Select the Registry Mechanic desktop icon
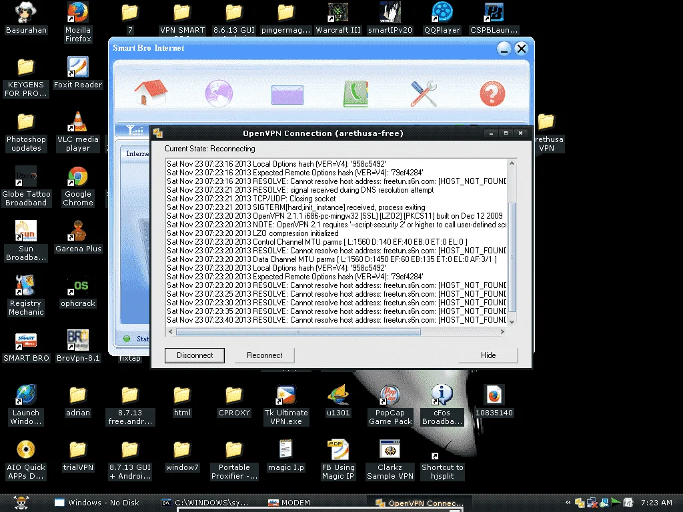This screenshot has width=683, height=512. coord(26,295)
